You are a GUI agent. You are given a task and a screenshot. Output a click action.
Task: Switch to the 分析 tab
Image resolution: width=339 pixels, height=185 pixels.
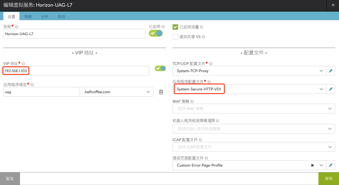45,16
